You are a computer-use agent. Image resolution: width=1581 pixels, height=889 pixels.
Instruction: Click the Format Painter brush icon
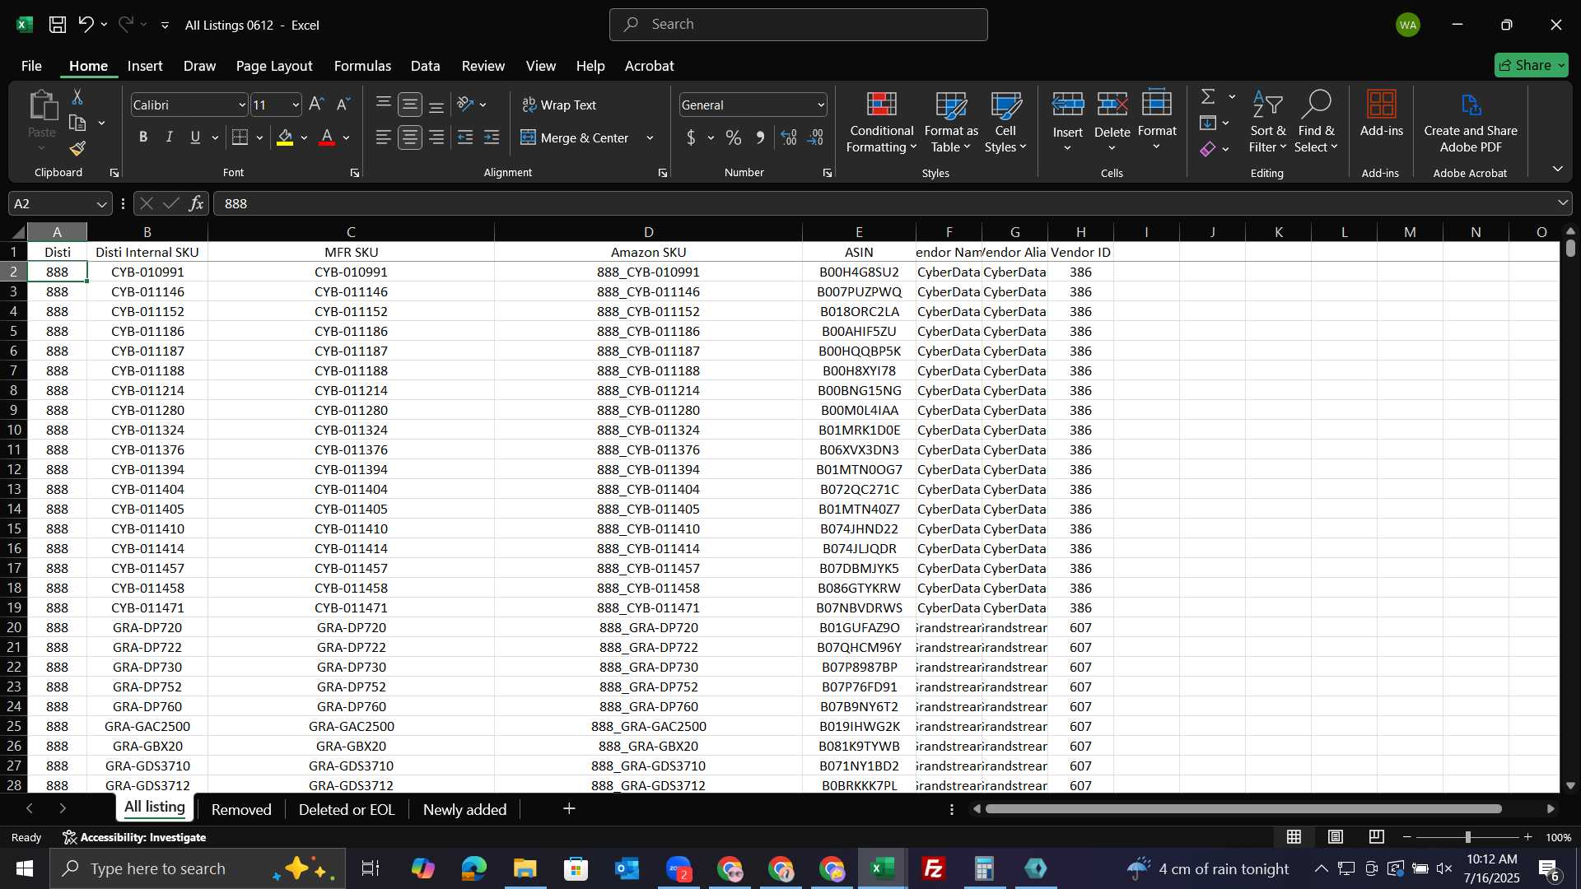click(77, 149)
